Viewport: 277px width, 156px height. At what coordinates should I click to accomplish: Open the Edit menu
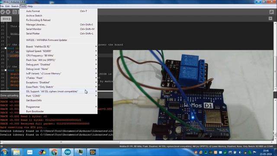coord(7,6)
